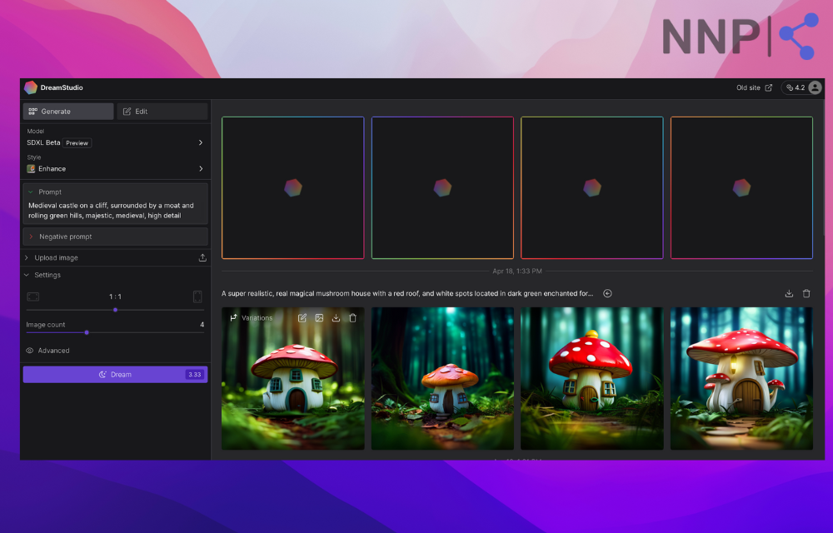Click the mushroom house prompt text
This screenshot has width=833, height=533.
(407, 293)
